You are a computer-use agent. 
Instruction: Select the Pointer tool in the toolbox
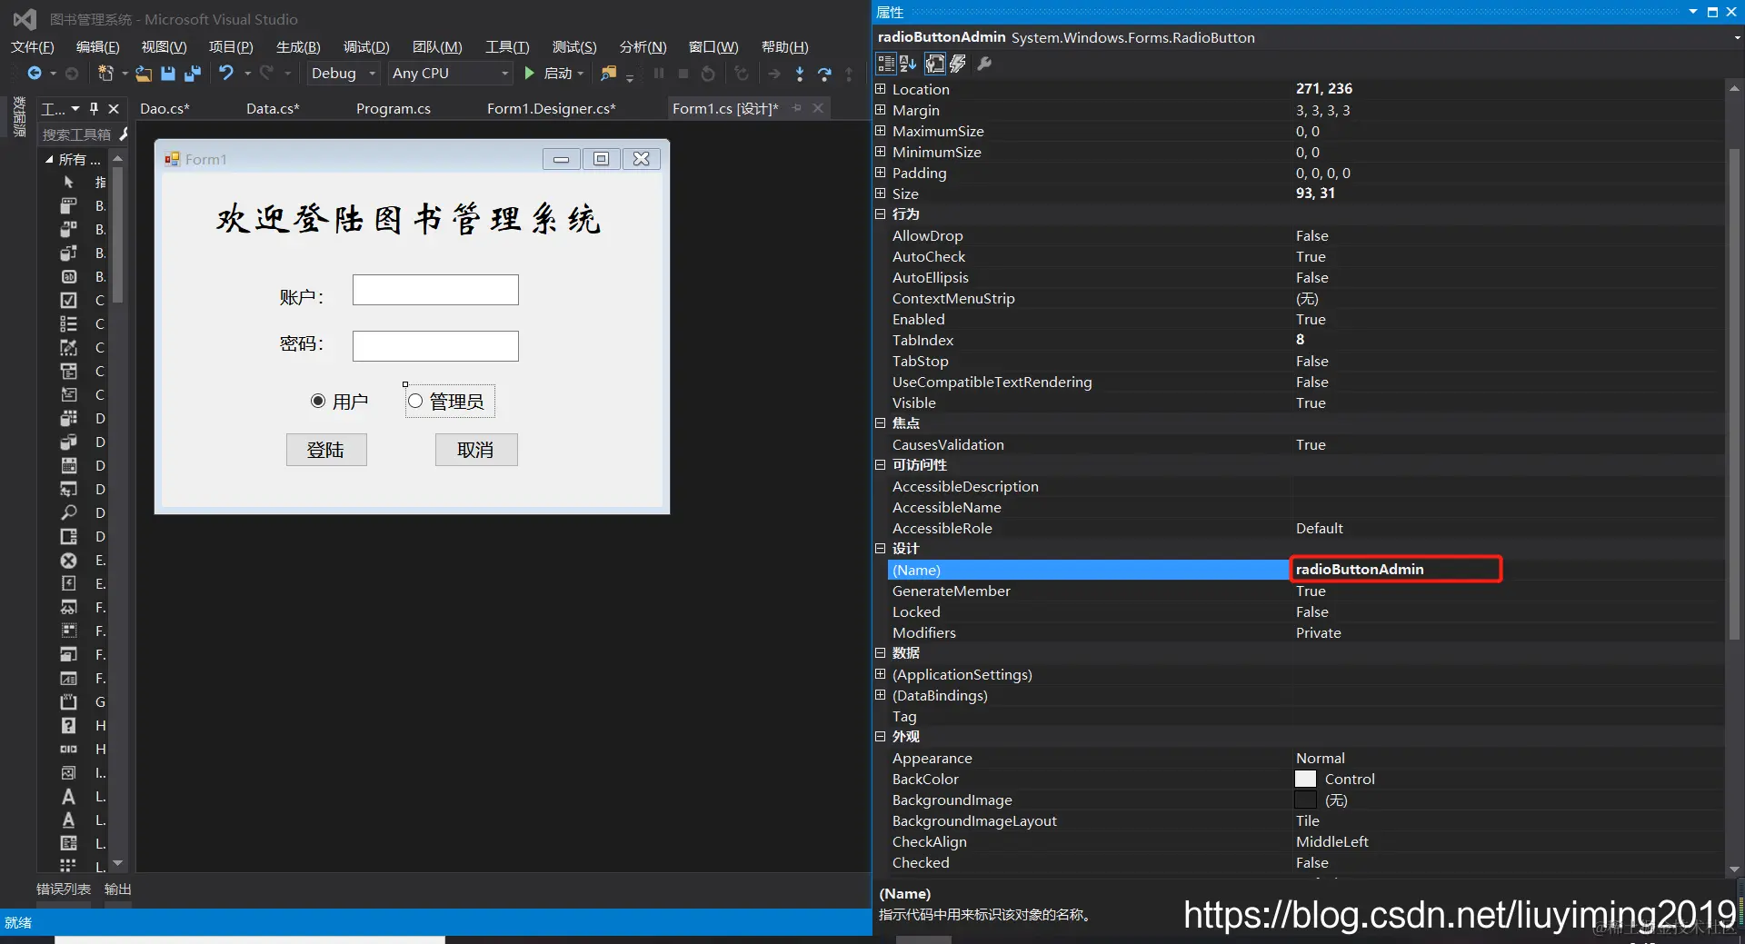[x=68, y=183]
